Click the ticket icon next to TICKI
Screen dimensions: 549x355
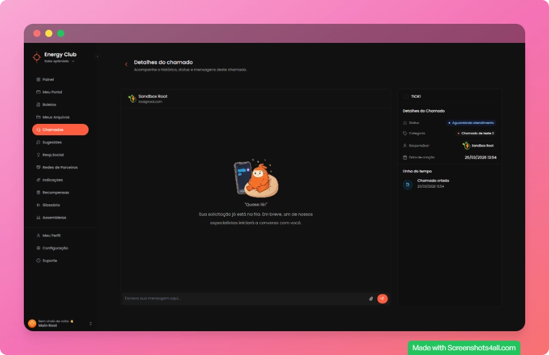pos(406,96)
